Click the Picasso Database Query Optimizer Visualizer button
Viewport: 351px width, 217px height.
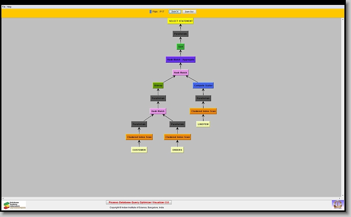coord(139,202)
